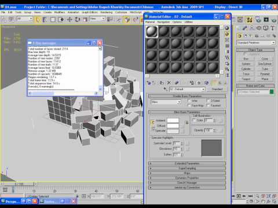
Task: Click the Material Editor main toolbar icon
Action: point(250,20)
